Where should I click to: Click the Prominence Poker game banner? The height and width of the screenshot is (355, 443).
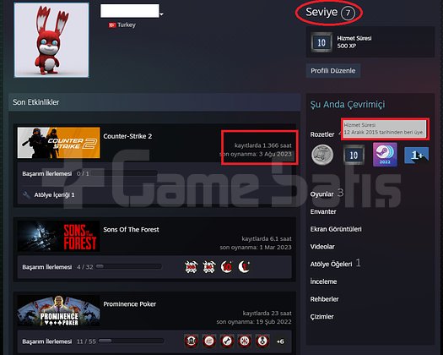pos(58,310)
